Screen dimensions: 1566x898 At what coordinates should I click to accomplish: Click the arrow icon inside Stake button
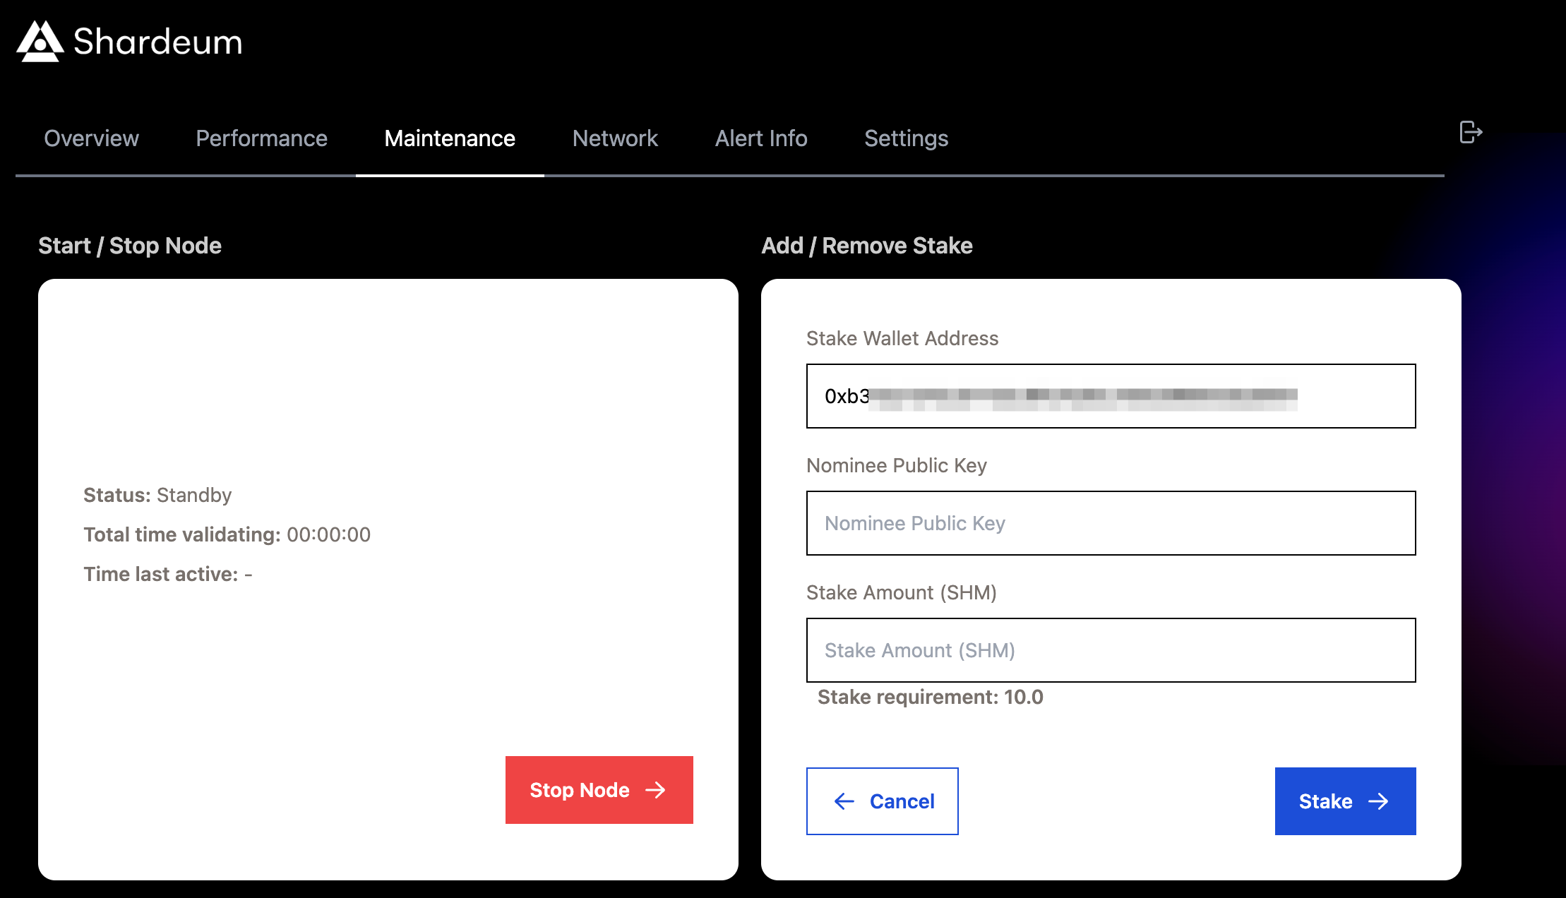[1379, 801]
